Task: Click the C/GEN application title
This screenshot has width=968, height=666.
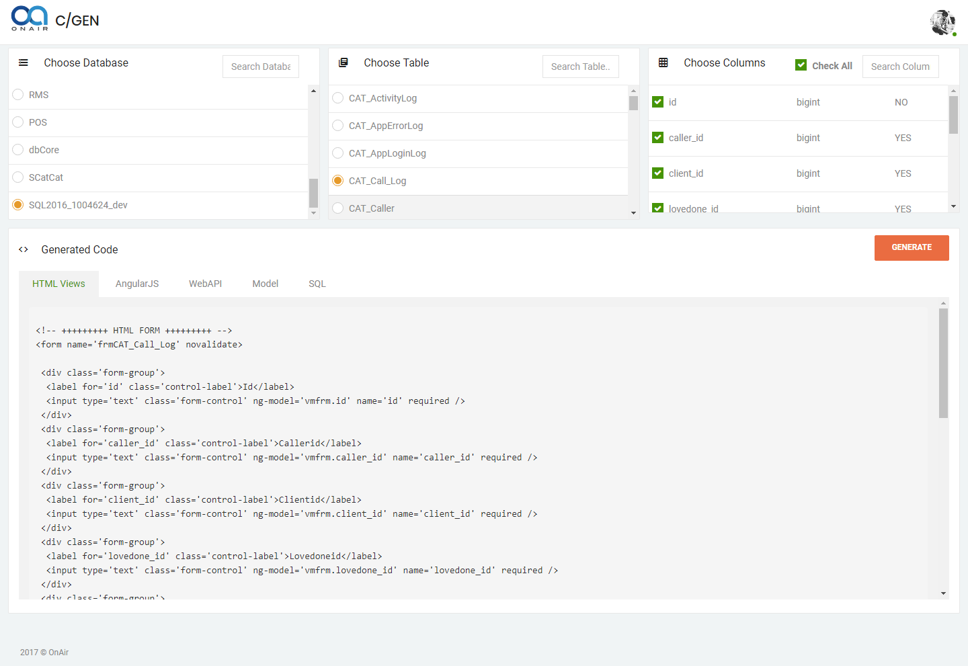Action: click(x=77, y=21)
